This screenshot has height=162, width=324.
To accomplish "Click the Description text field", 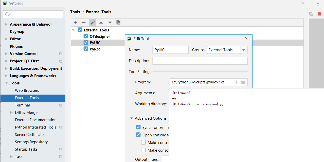I will [200, 61].
